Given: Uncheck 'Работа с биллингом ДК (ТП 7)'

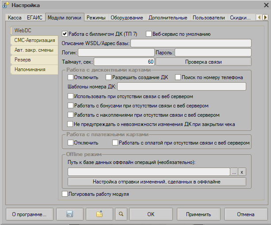Looking at the screenshot, I should 65,34.
